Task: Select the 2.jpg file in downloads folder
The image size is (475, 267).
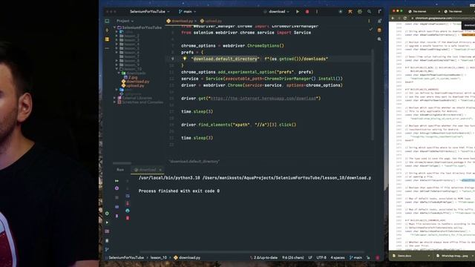Action: (x=131, y=77)
